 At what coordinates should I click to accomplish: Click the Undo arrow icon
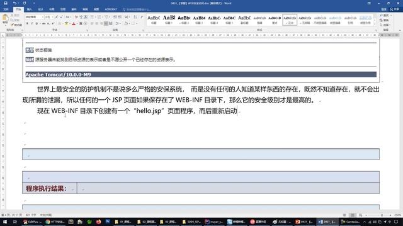pos(14,3)
